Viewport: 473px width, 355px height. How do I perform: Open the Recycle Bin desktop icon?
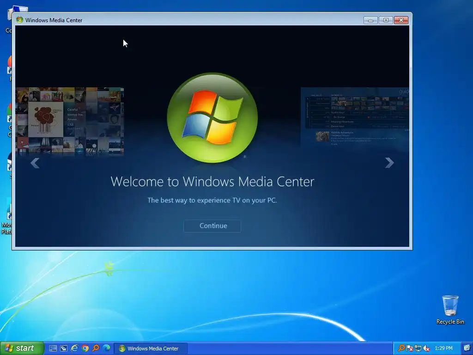[x=450, y=310]
